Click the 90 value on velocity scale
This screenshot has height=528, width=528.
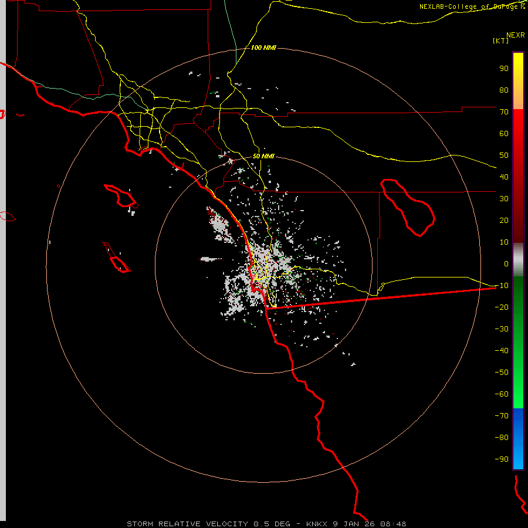click(504, 69)
